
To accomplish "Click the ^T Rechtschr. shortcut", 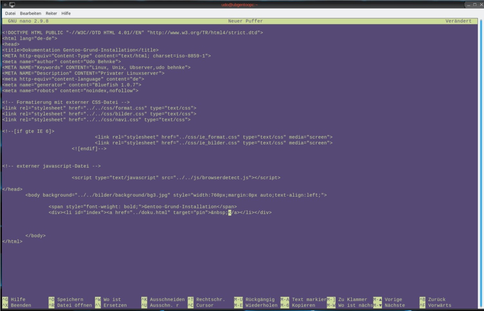I will (206, 299).
